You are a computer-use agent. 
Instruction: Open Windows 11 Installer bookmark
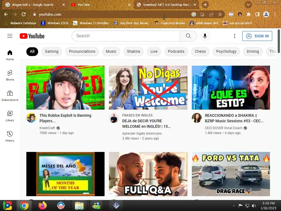click(x=91, y=23)
